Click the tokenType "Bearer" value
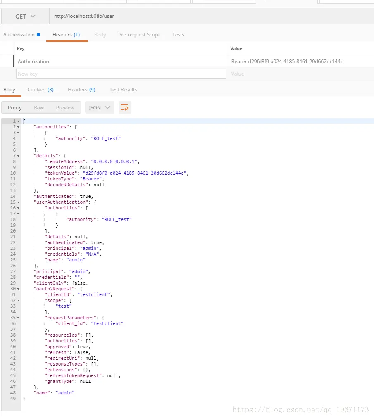Screen dimensions: 374x418 pyautogui.click(x=91, y=179)
